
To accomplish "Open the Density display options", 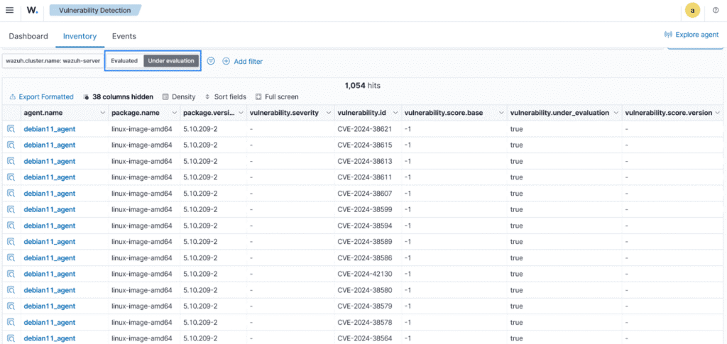I will 179,96.
